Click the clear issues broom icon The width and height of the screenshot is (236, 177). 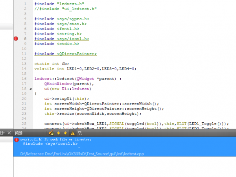coord(51,133)
